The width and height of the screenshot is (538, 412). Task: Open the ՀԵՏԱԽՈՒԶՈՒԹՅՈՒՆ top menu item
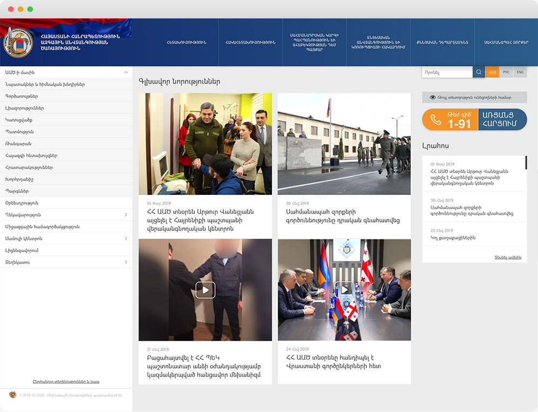pyautogui.click(x=186, y=43)
